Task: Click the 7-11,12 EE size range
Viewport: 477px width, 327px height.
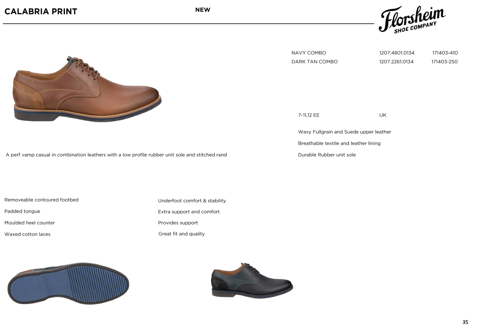Action: pyautogui.click(x=308, y=115)
